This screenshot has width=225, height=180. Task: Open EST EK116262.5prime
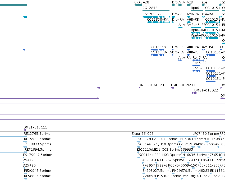point(169,160)
